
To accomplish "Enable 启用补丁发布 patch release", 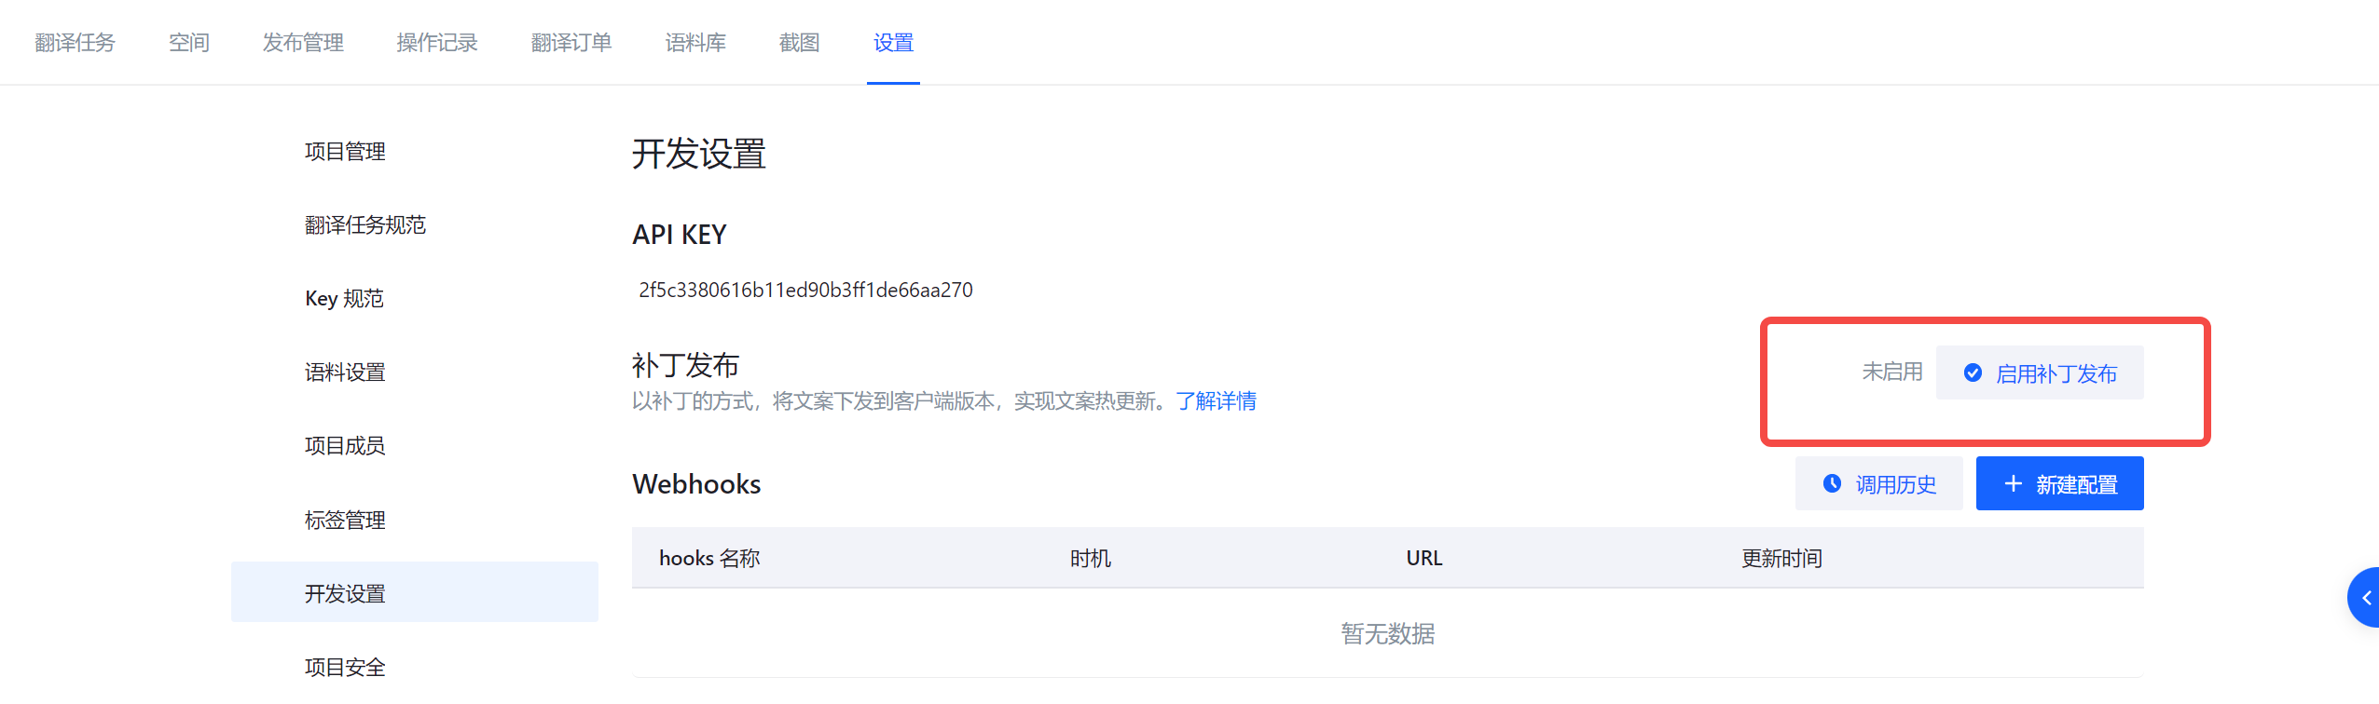I will pos(2040,373).
